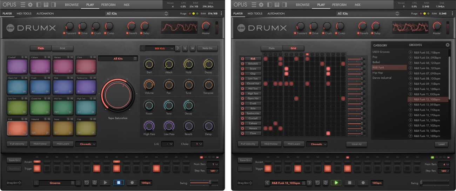456x191 pixels.
Task: Select Hip Hop in the category list
Action: point(378,73)
